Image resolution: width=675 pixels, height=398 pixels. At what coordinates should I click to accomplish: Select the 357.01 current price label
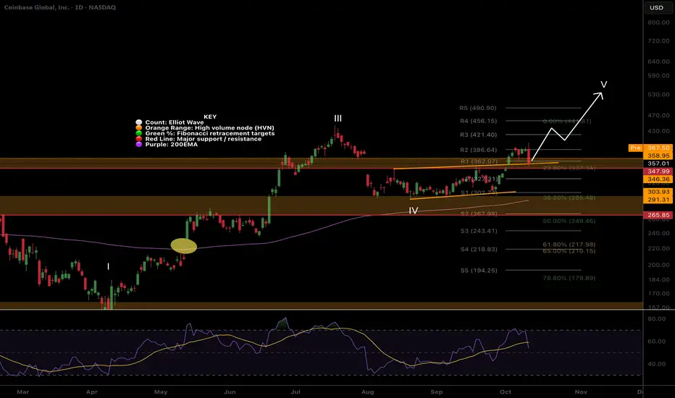point(658,164)
